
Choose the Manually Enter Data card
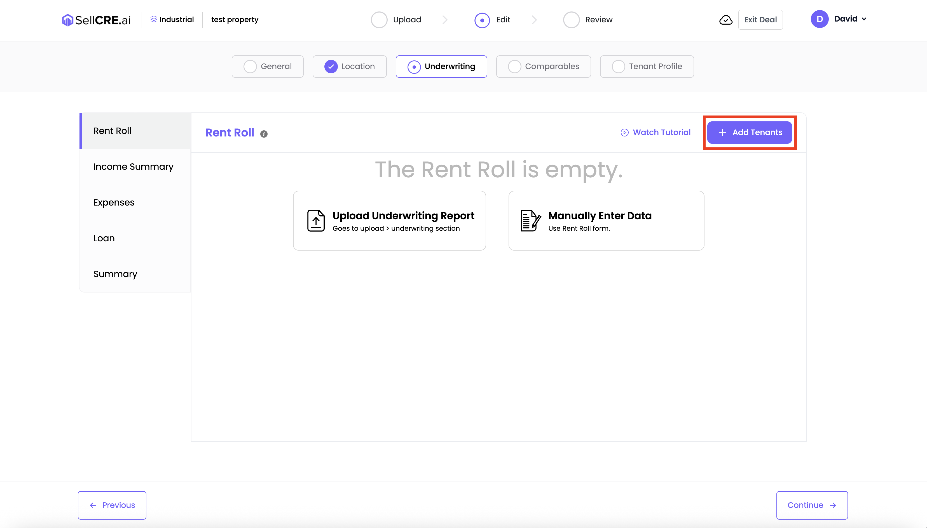tap(606, 220)
